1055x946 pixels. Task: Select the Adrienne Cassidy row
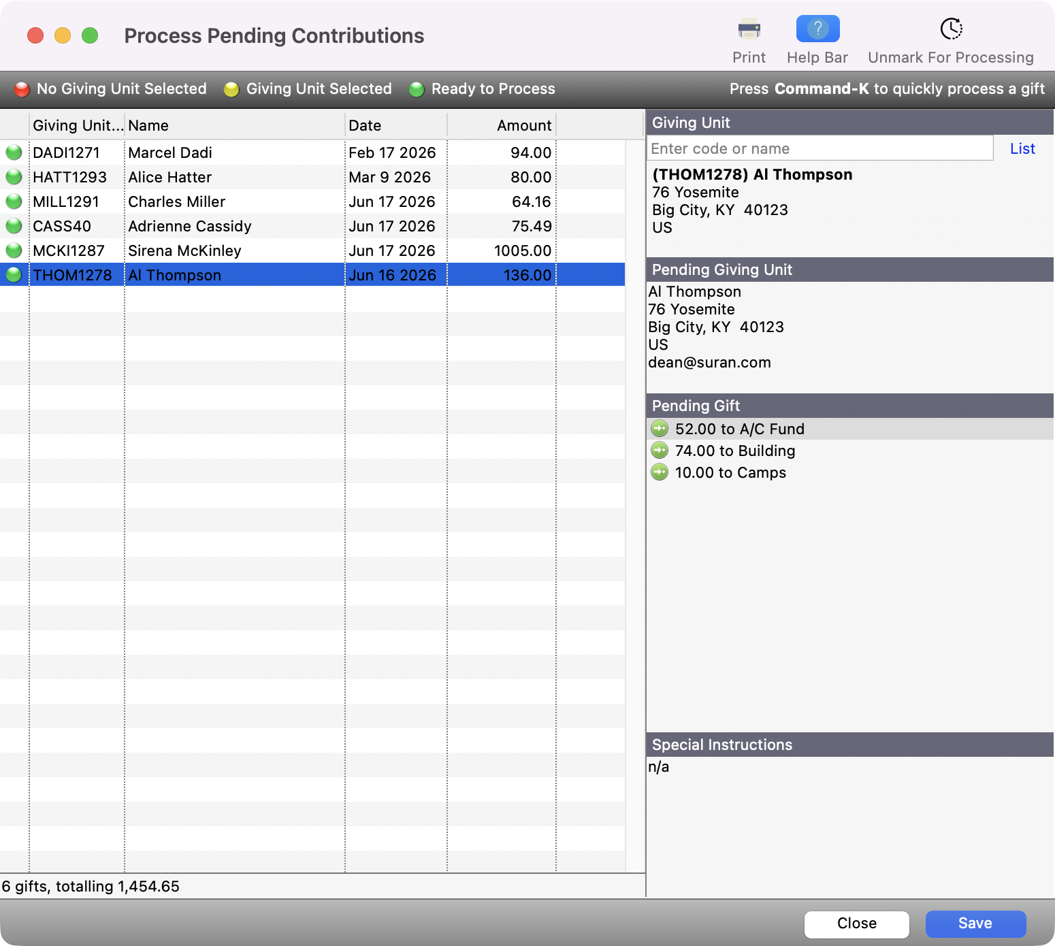pyautogui.click(x=312, y=226)
